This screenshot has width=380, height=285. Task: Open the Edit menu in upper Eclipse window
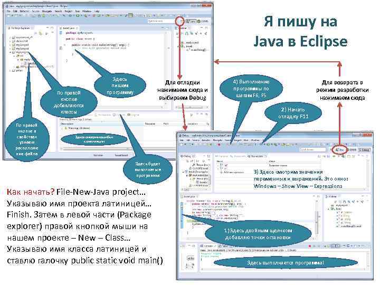(15, 11)
